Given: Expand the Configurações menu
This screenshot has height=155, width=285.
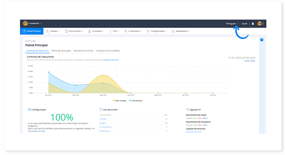Looking at the screenshot, I should [159, 31].
